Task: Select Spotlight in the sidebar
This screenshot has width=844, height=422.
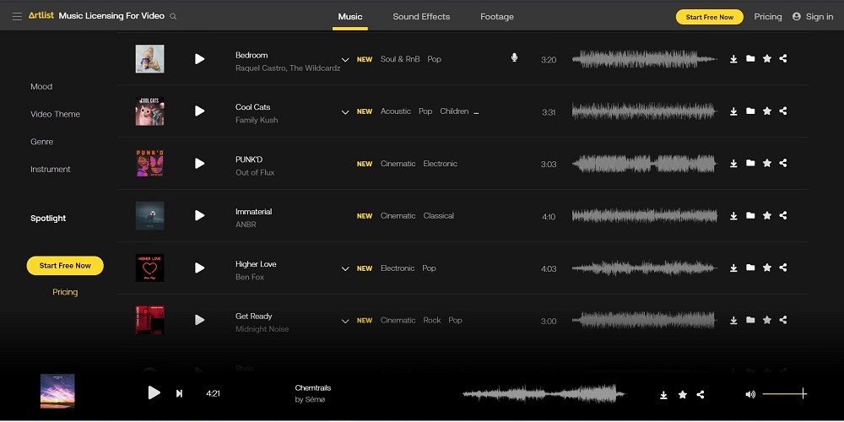Action: click(48, 218)
